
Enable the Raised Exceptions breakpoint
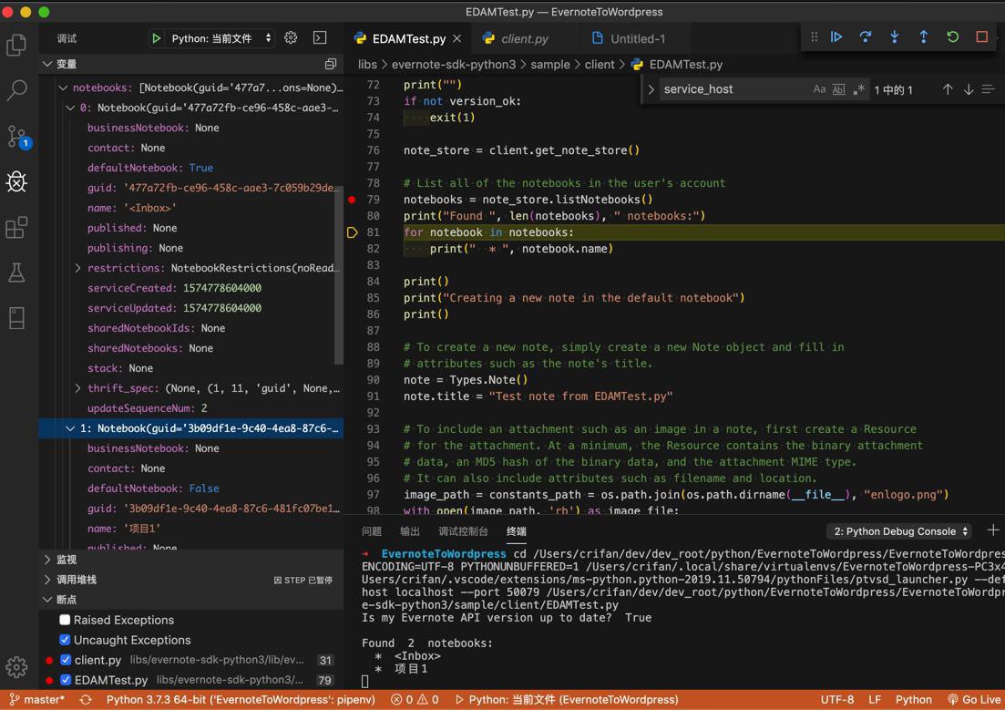pyautogui.click(x=65, y=620)
